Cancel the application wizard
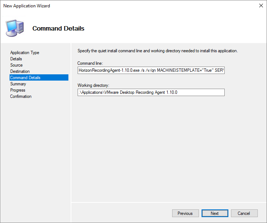The image size is (267, 223). [x=243, y=213]
